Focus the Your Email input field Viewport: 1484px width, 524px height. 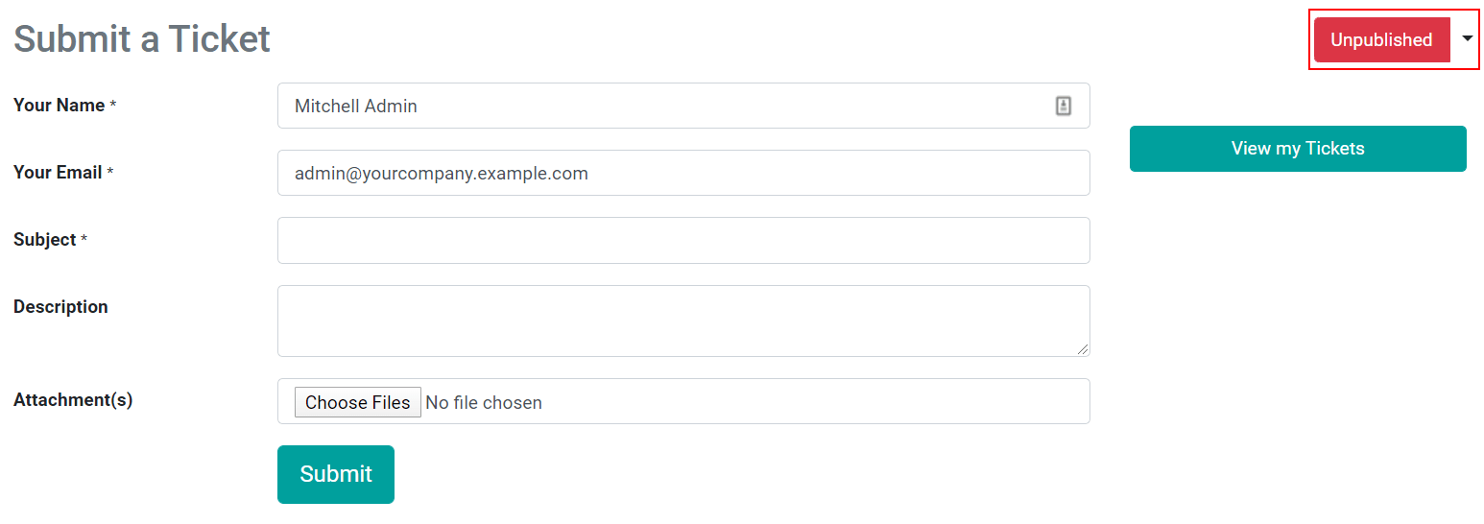682,173
